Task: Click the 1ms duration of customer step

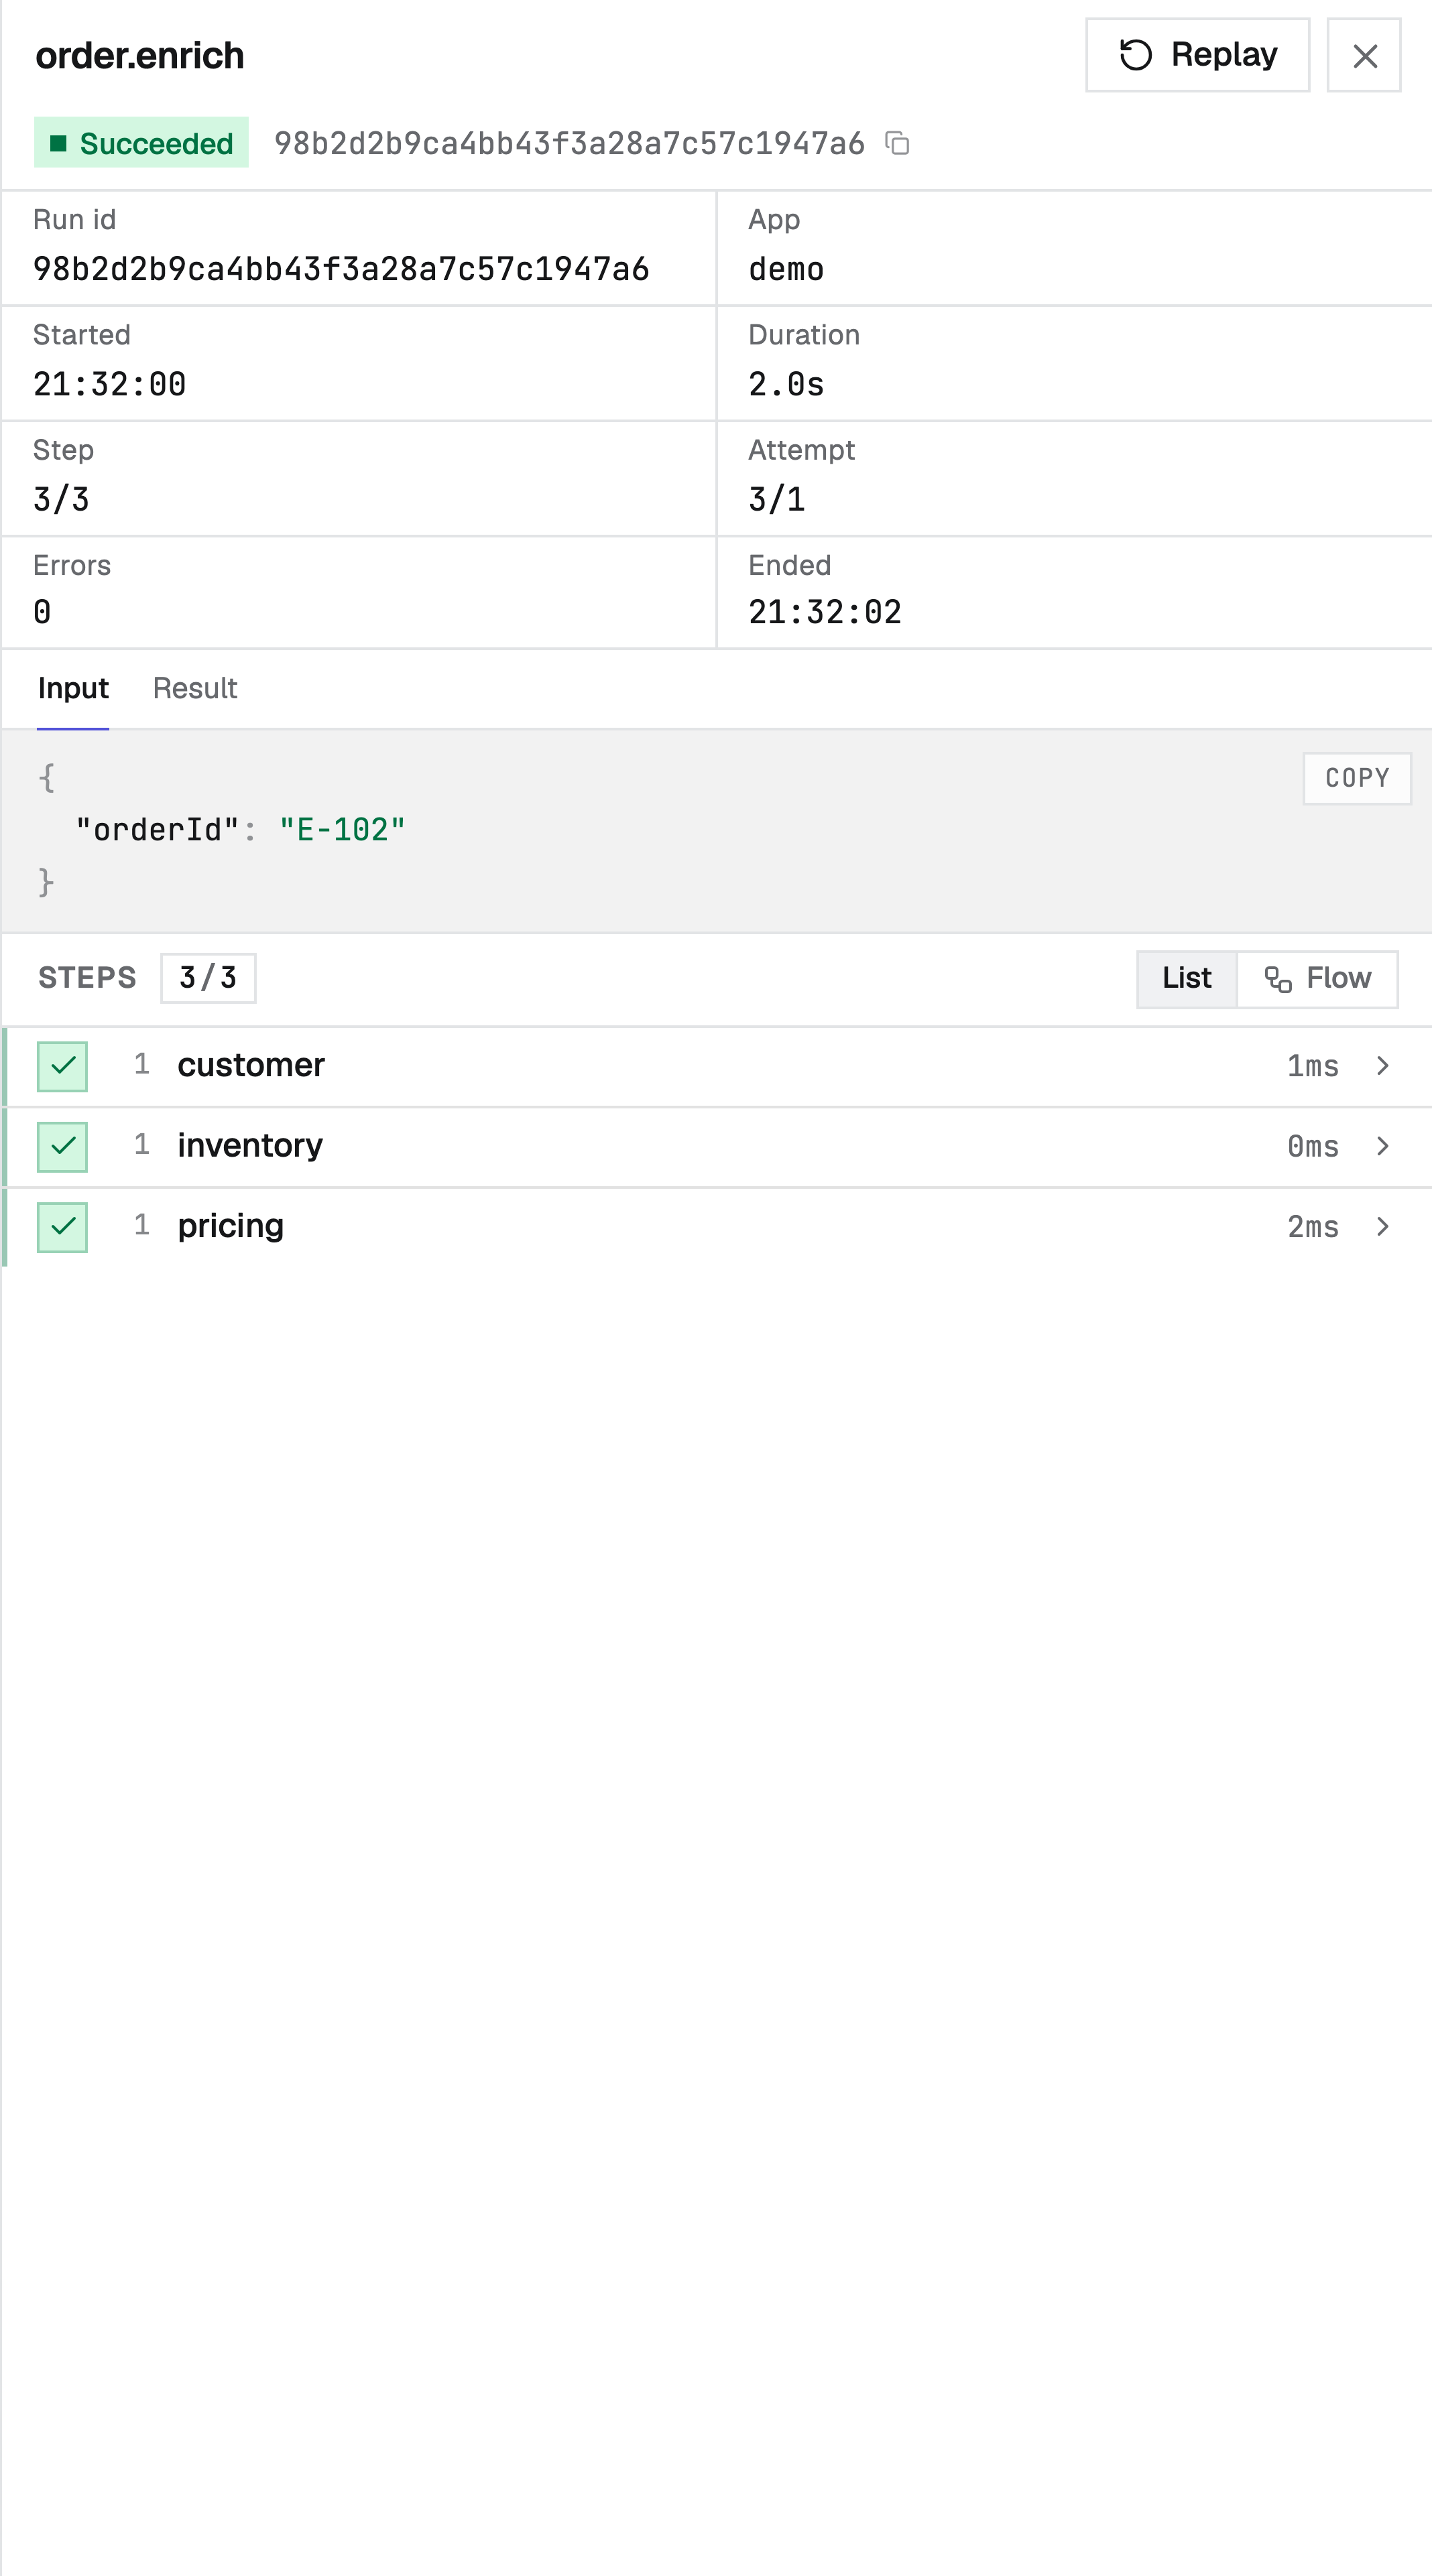Action: (1313, 1066)
